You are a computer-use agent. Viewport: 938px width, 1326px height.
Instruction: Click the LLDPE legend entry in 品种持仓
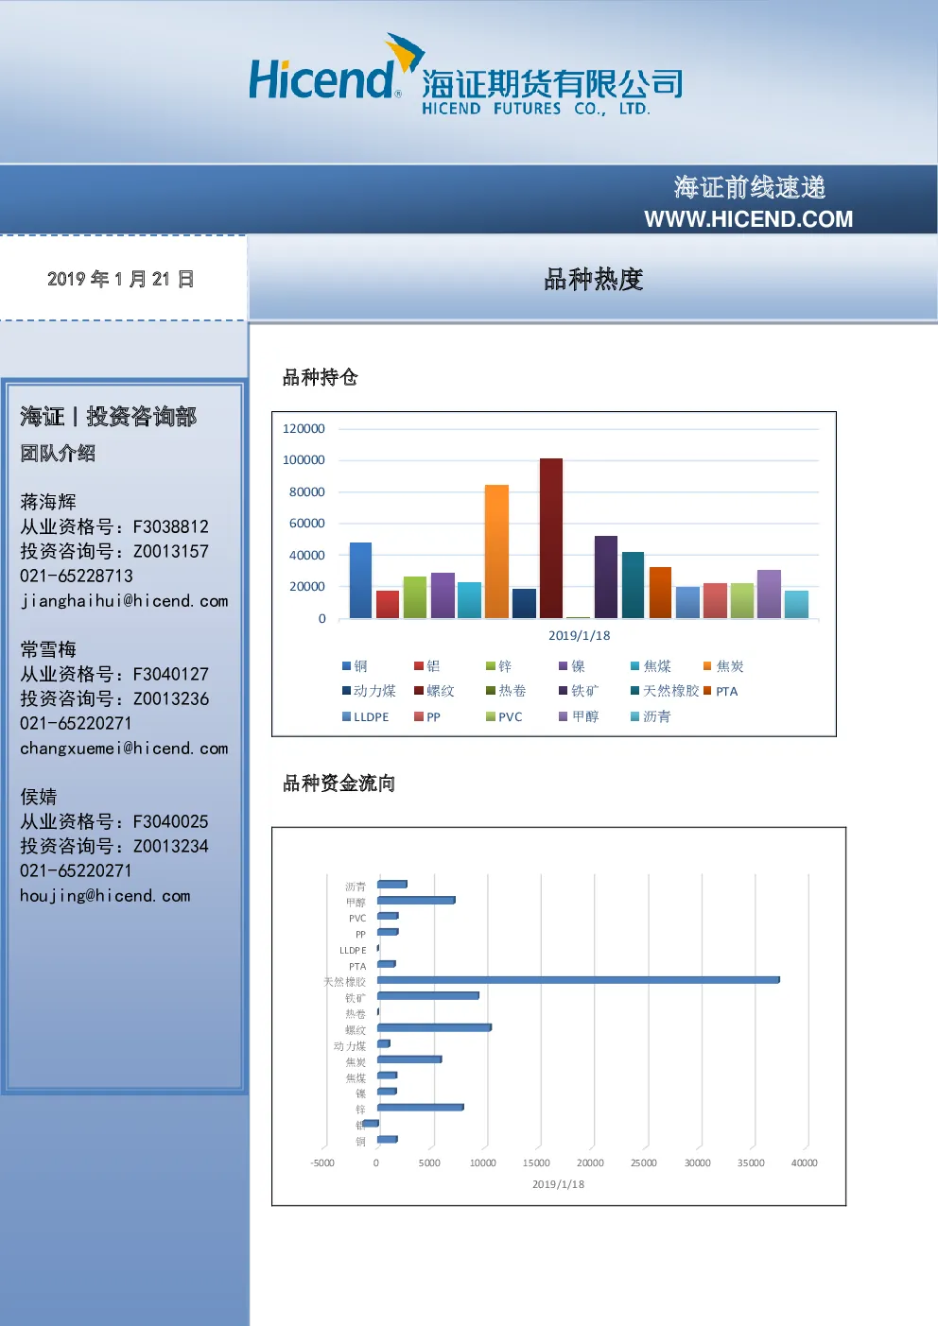(x=366, y=716)
